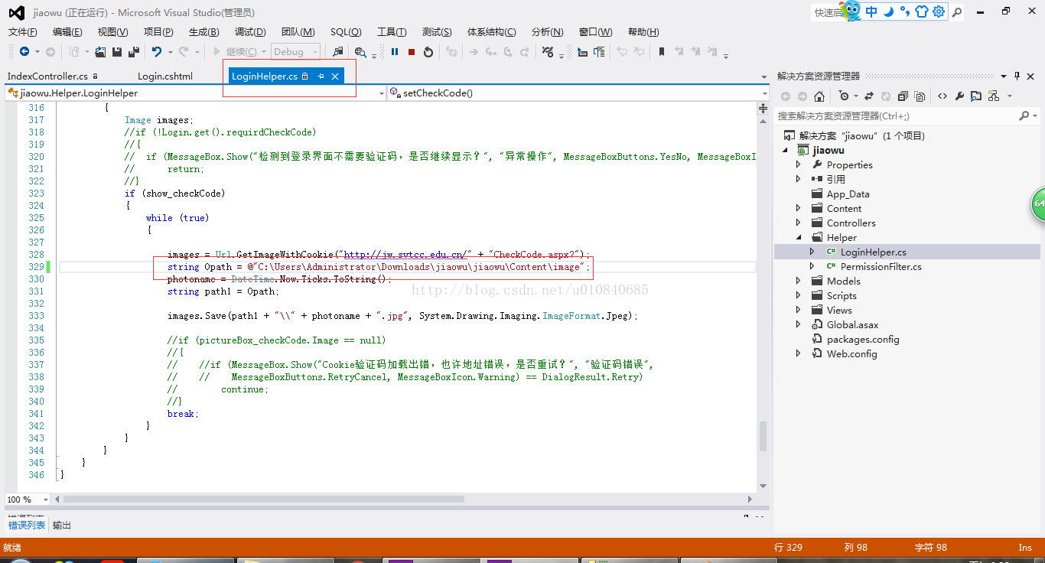Open the 输出 bottom tab

click(62, 525)
